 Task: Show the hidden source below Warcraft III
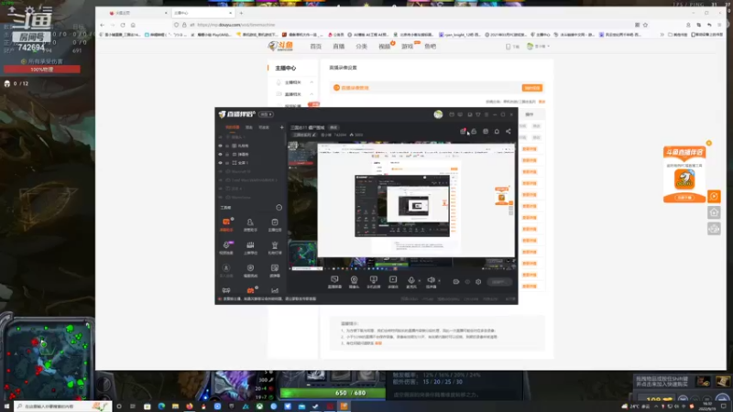[x=220, y=179]
